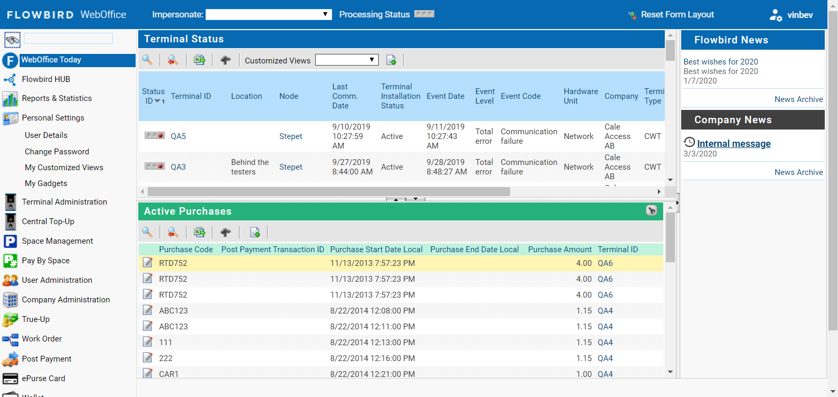
Task: Export Active Purchases grid to Excel
Action: pos(199,232)
